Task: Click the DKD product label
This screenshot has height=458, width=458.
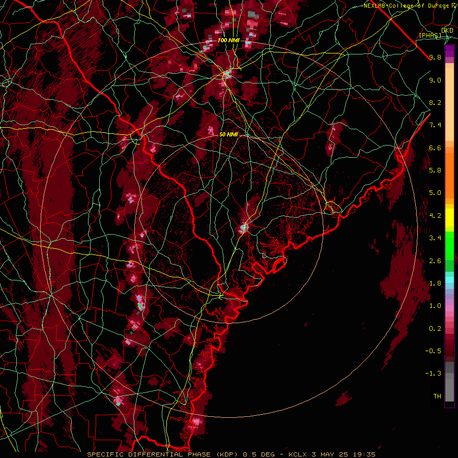Action: 447,31
